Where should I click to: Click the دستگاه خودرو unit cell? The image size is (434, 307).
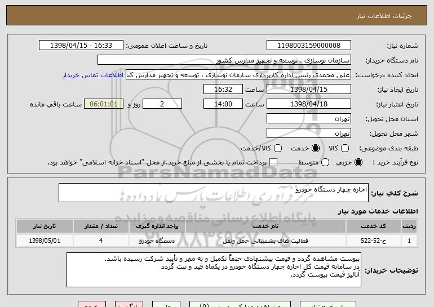pos(157,241)
